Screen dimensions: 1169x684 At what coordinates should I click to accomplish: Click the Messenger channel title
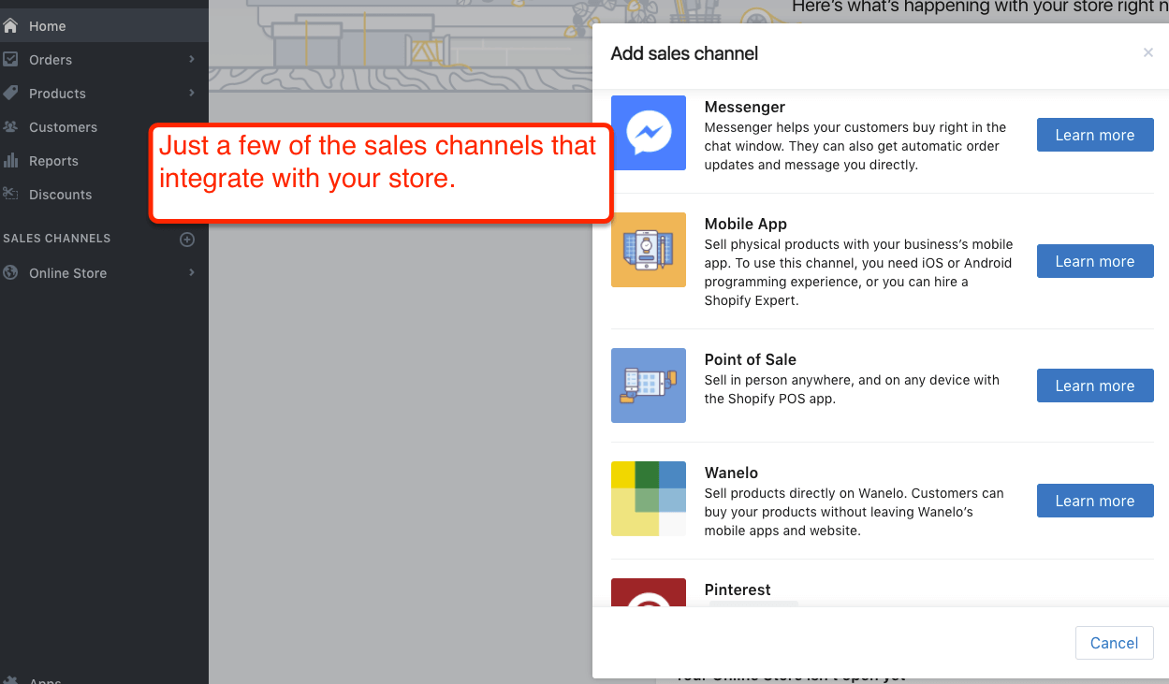click(745, 107)
